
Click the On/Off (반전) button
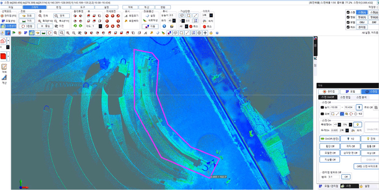pyautogui.click(x=330, y=139)
